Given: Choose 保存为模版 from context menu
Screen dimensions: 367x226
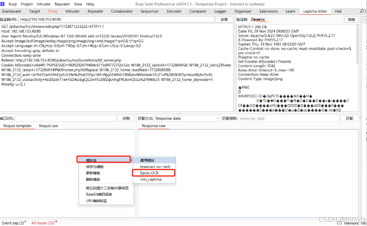Looking at the screenshot, I should point(95,167).
